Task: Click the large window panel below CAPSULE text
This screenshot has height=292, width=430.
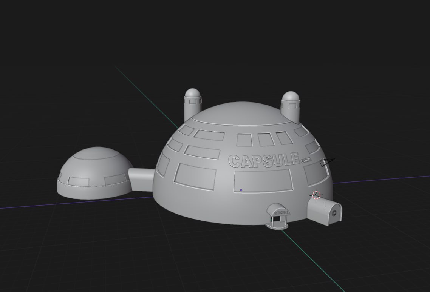Action: click(263, 181)
